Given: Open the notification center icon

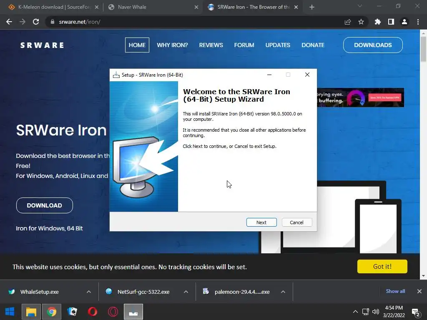Looking at the screenshot, I should click(416, 312).
